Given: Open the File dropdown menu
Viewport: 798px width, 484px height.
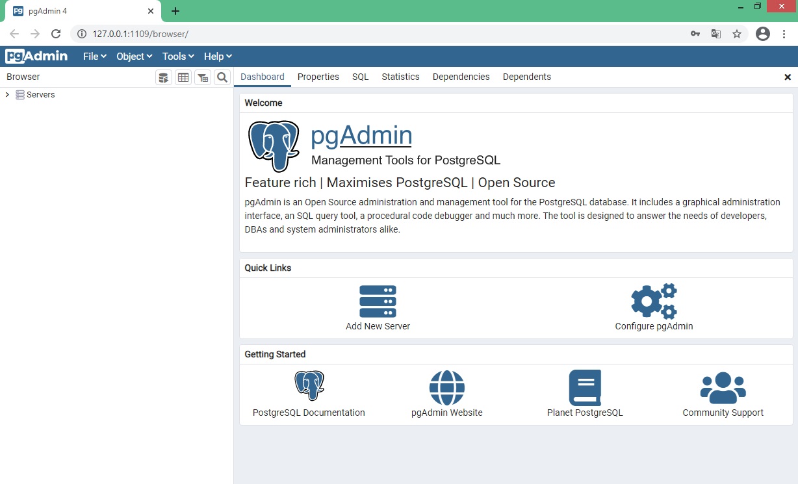Looking at the screenshot, I should 95,57.
